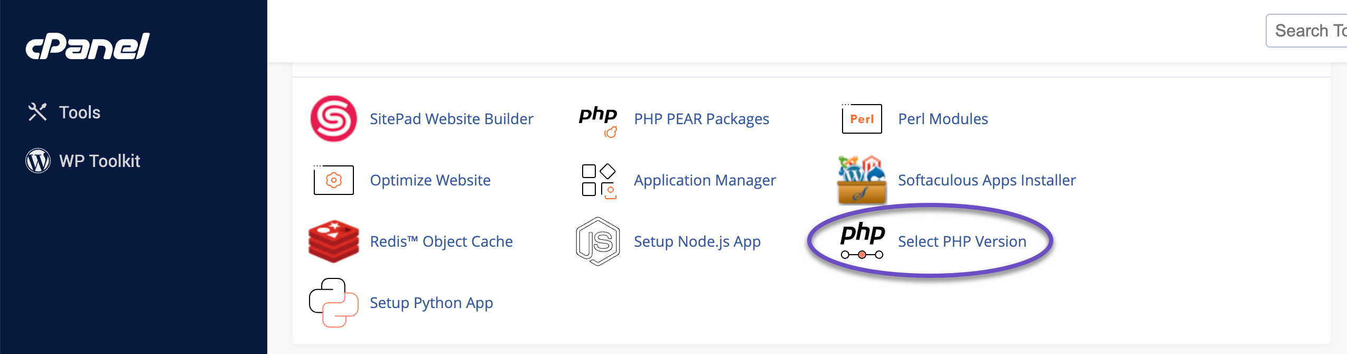Click the WordPress logo in sidebar

click(x=38, y=161)
